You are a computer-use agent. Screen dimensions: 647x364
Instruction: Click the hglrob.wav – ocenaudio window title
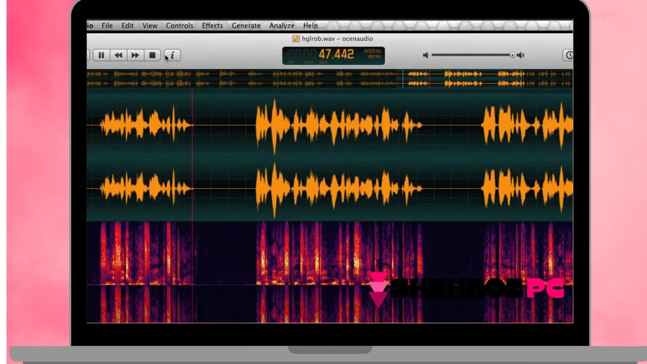[337, 39]
